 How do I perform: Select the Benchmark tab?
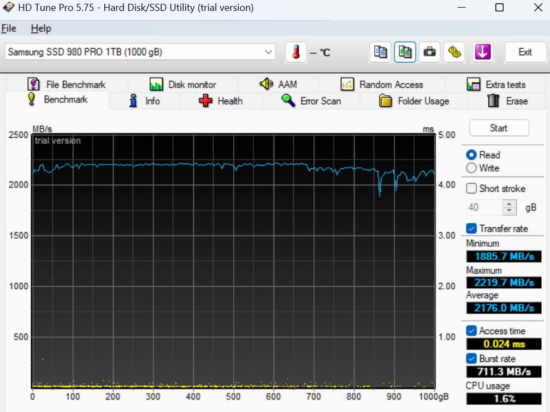(57, 100)
